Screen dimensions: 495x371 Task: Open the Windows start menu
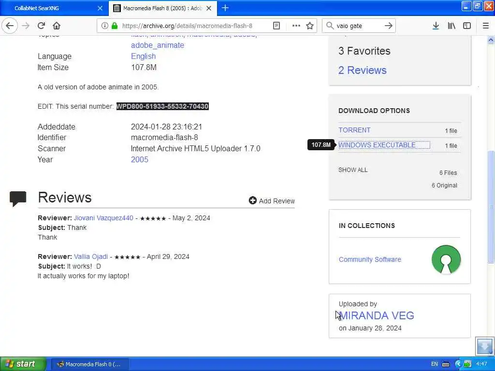(23, 364)
